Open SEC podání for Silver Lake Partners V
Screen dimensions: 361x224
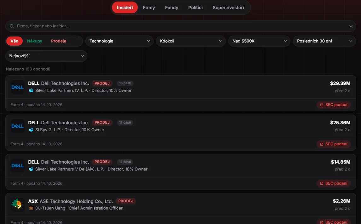click(x=334, y=183)
